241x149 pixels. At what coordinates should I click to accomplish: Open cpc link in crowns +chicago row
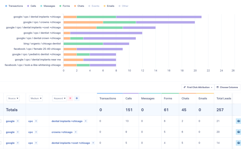[x=31, y=132]
